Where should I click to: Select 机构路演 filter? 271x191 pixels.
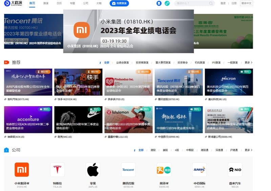(x=200, y=62)
